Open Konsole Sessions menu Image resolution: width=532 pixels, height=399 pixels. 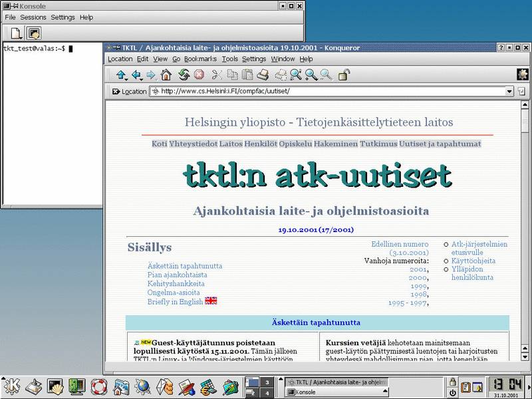(33, 17)
